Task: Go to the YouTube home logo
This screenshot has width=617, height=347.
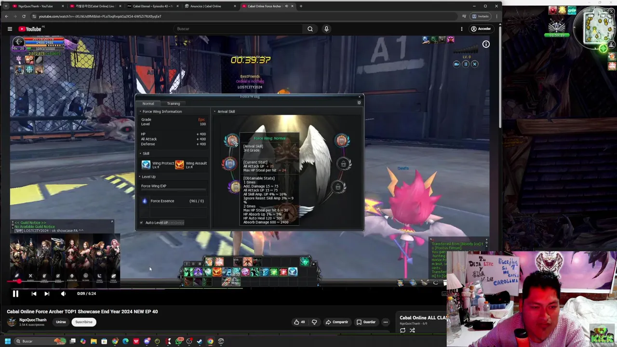Action: pos(31,29)
